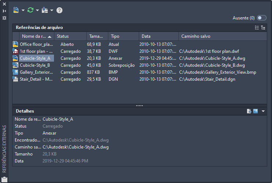
Task: Click the palette properties gear icon
Action: (x=4, y=18)
